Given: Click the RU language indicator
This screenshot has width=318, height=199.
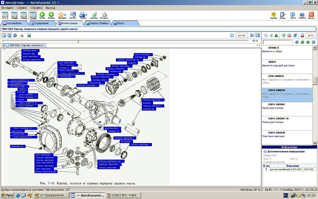Looking at the screenshot, I should (286, 195).
